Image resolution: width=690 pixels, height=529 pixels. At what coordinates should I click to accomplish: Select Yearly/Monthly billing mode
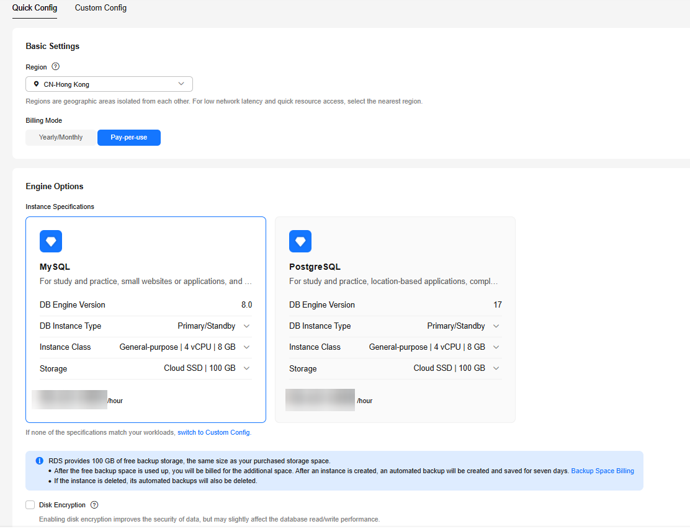[x=61, y=138]
